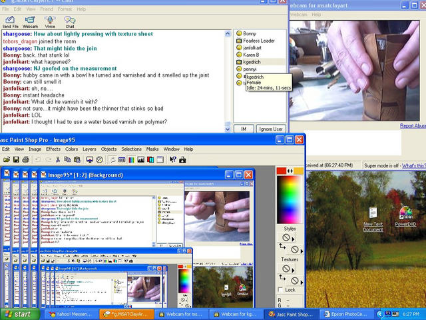Image resolution: width=426 pixels, height=320 pixels.
Task: Toggle the Layer Palette red-cyan icon
Action: pyautogui.click(x=150, y=160)
